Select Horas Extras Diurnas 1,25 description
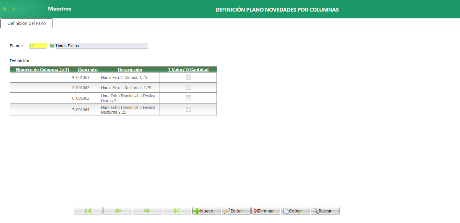Screen dimensions: 460x223 pos(130,77)
